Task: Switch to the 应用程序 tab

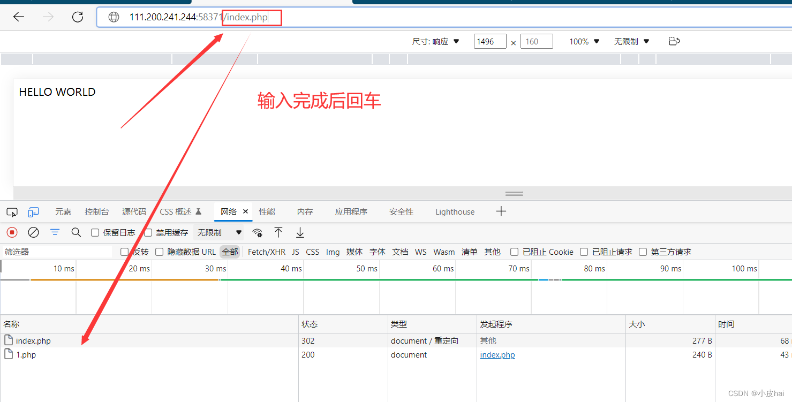Action: pyautogui.click(x=351, y=212)
